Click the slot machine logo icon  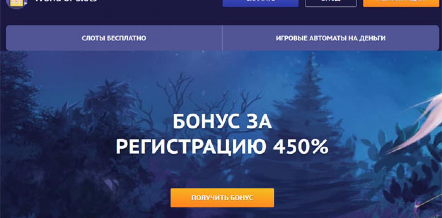[x=16, y=4]
